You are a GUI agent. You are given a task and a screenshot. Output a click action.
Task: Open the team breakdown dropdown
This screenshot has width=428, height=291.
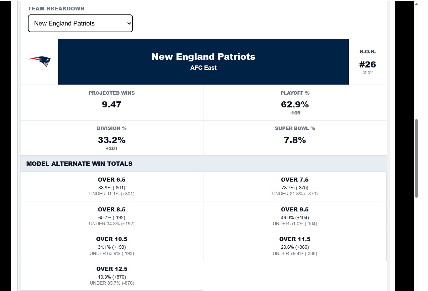[80, 23]
